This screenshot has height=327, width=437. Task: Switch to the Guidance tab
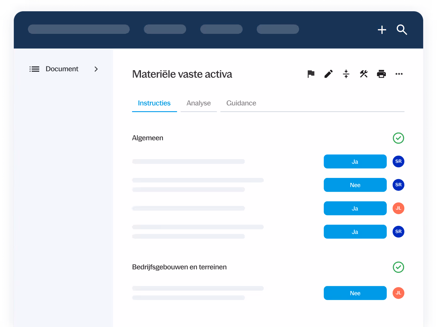coord(241,103)
